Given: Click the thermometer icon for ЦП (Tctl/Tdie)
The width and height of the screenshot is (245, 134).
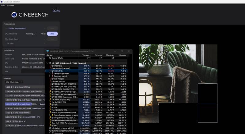Looking at the screenshot, I should (50, 66).
